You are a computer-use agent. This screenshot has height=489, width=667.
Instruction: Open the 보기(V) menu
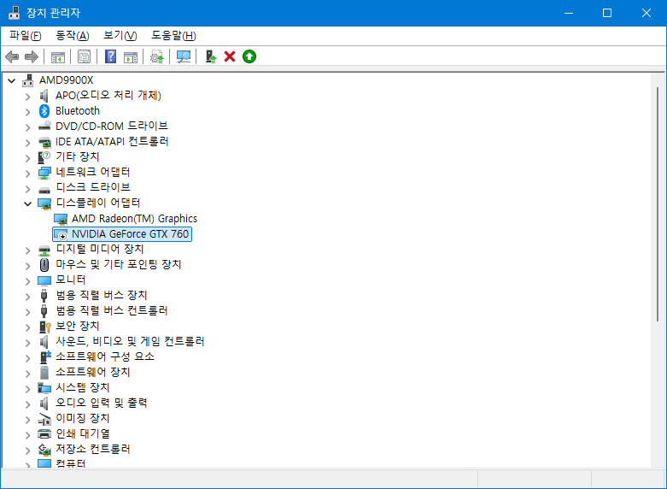(120, 36)
